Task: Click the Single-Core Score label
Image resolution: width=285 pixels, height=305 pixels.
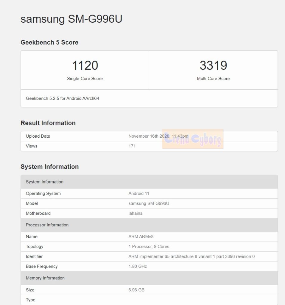Action: (x=85, y=79)
